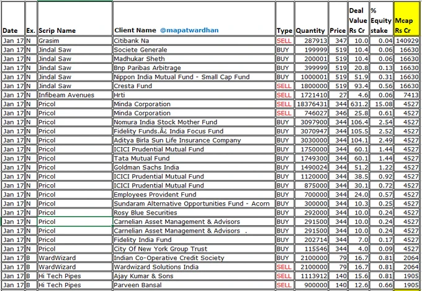This screenshot has width=422, height=291.
Task: Select quantity 1120000 cell
Action: (x=312, y=176)
